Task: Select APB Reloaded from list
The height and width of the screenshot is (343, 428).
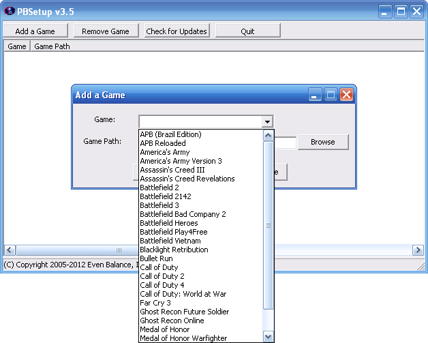Action: [201, 143]
